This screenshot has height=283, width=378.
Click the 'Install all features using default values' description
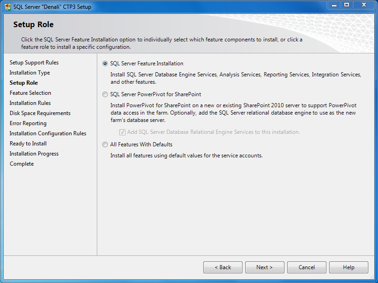pyautogui.click(x=186, y=156)
